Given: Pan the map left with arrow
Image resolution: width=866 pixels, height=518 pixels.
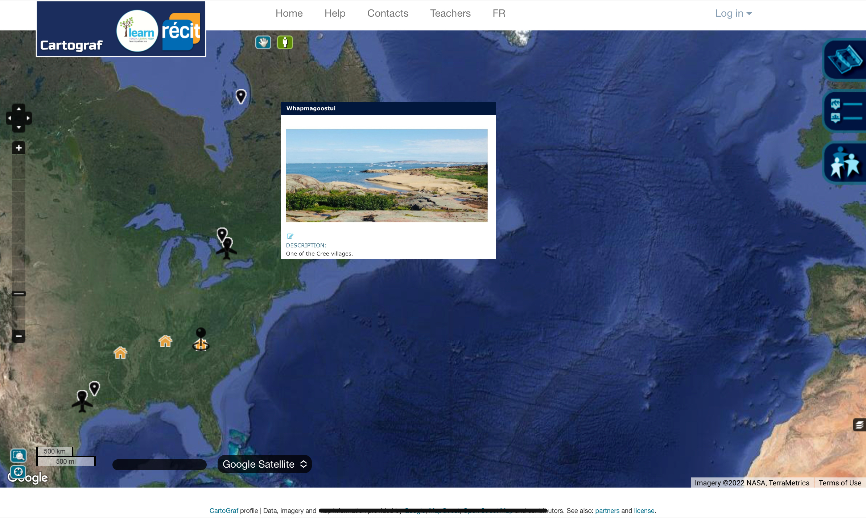Looking at the screenshot, I should click(10, 118).
